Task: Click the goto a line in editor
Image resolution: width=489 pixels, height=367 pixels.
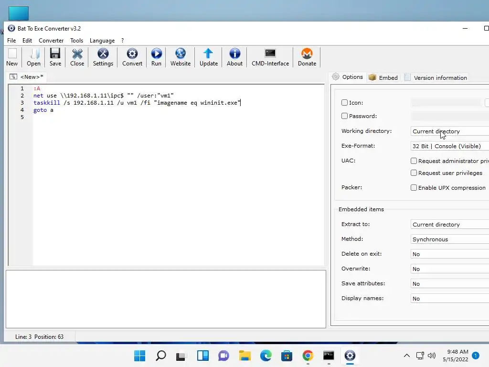Action: point(43,110)
